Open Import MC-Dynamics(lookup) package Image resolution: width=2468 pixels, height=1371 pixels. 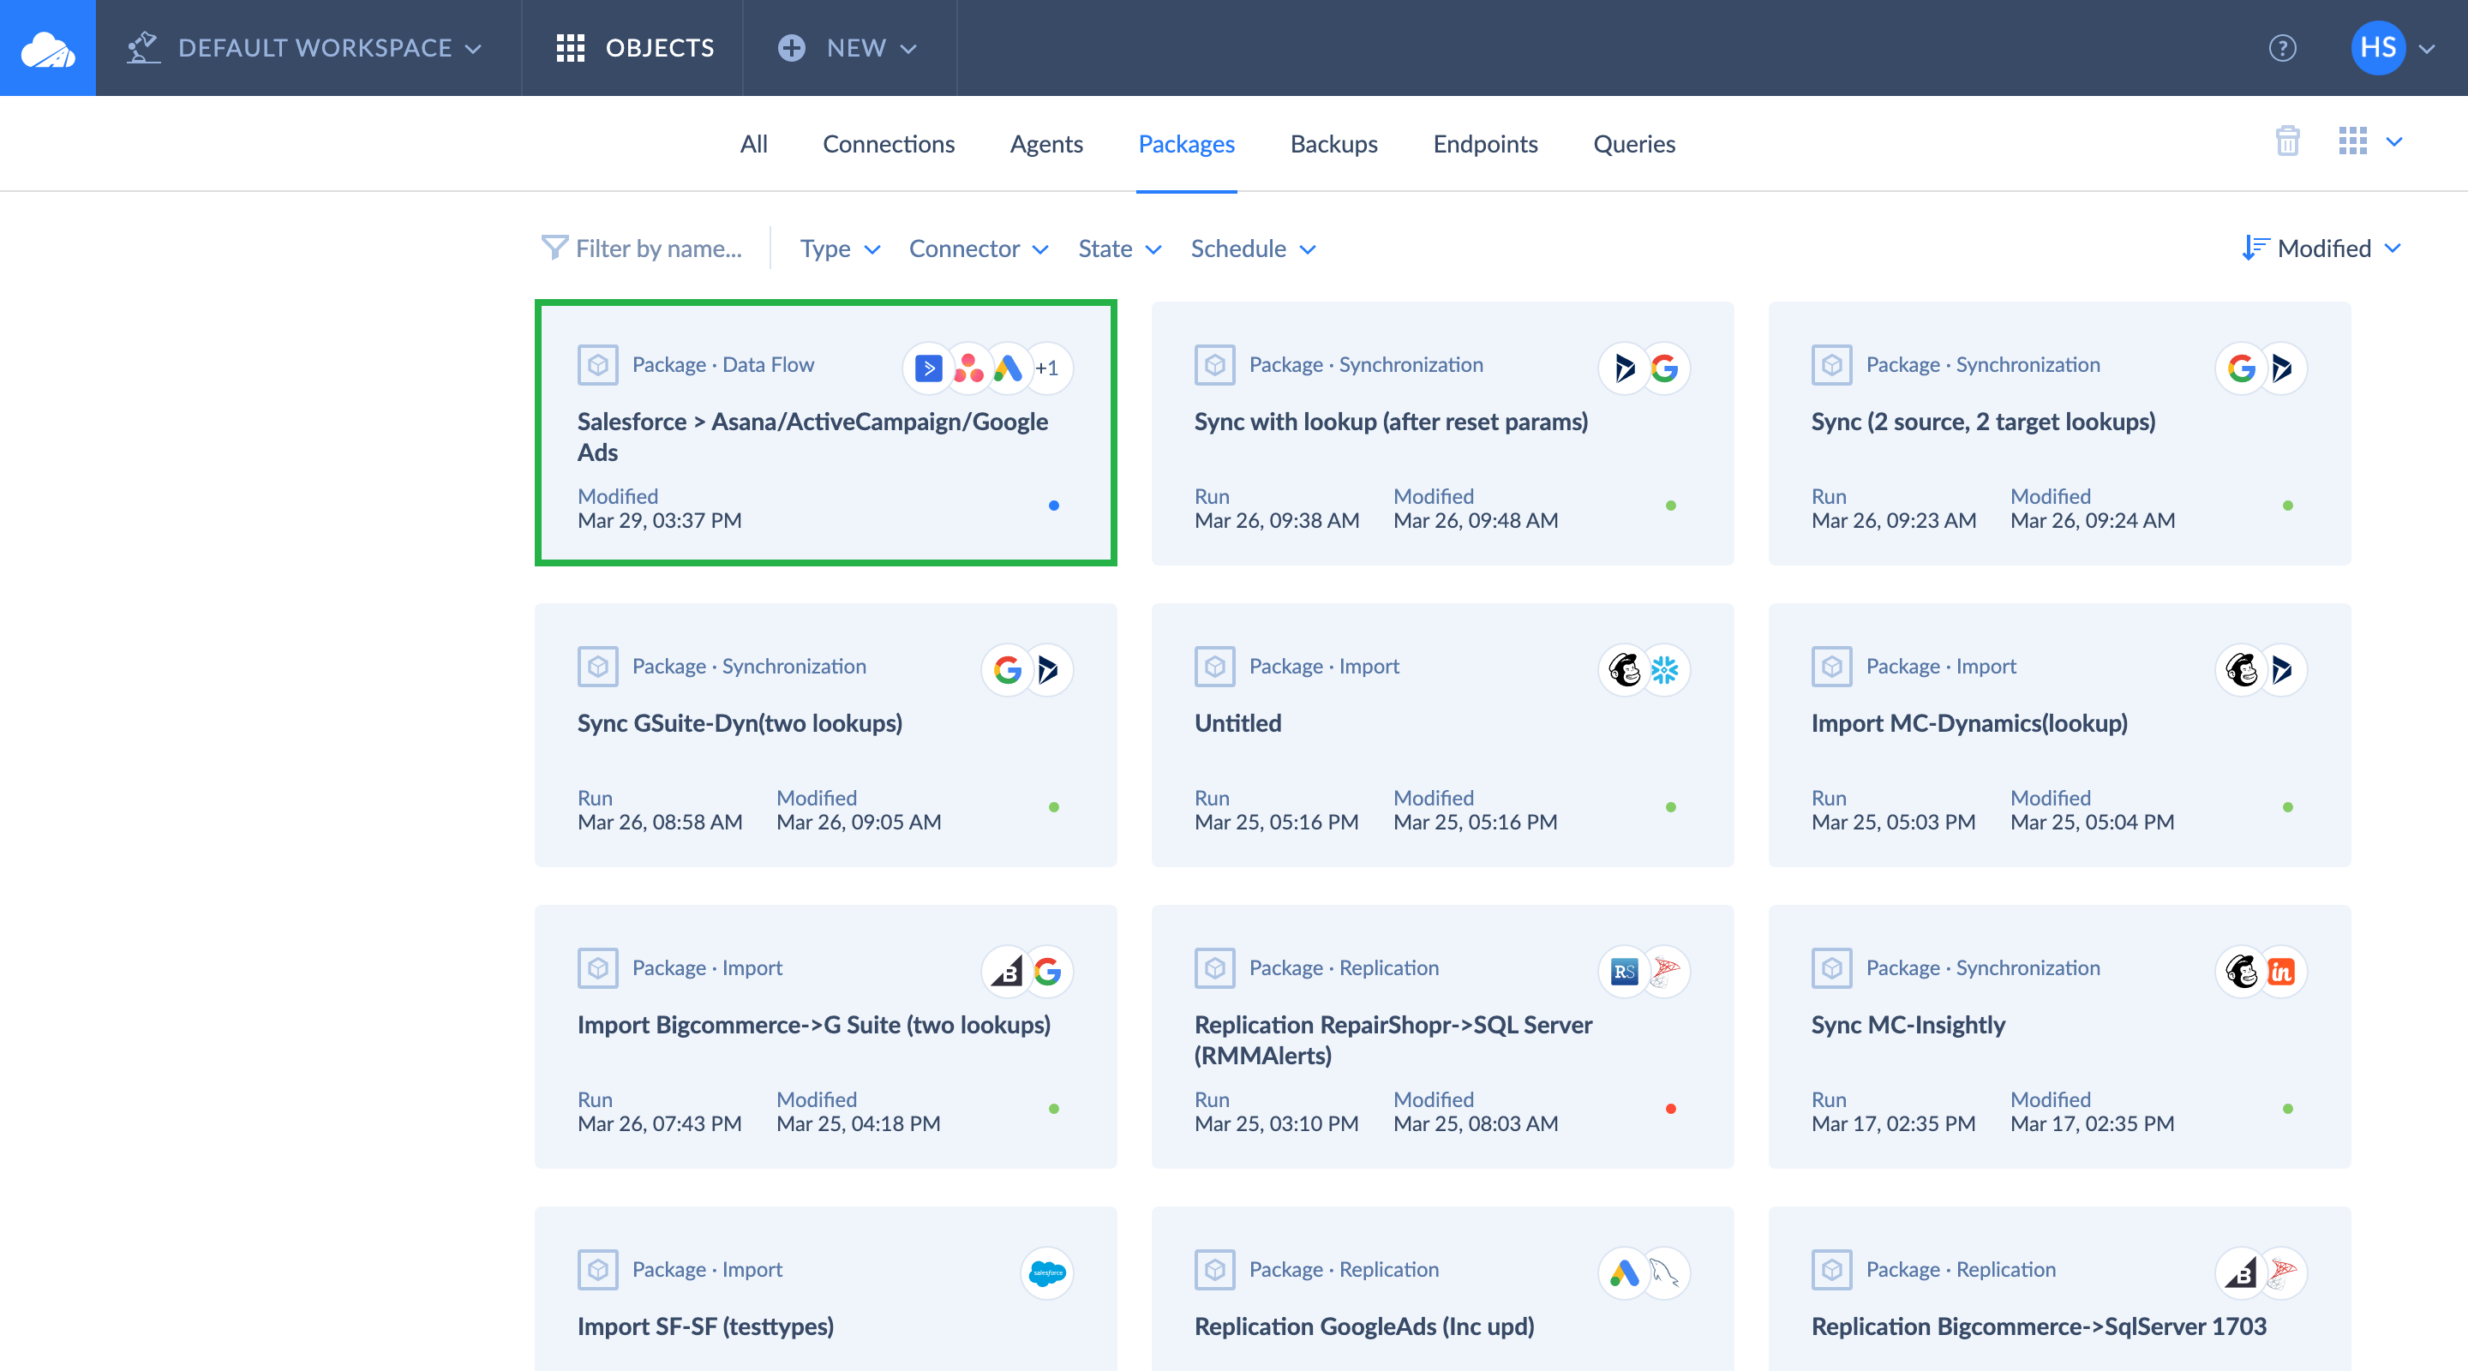2060,735
